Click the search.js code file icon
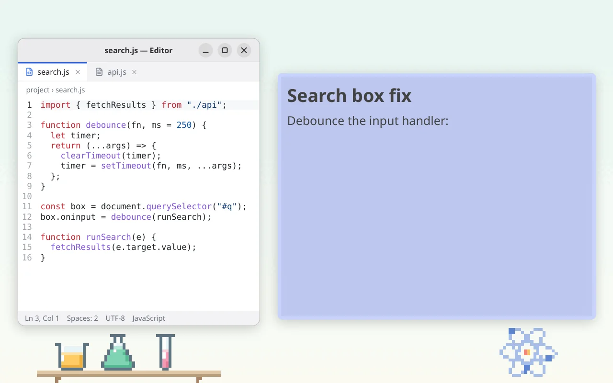Image resolution: width=613 pixels, height=383 pixels. (29, 72)
